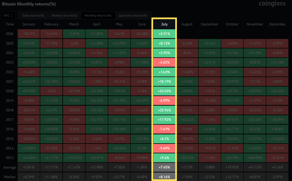Screen dimensions: 292x181
Task: Click the March column header
Action: point(74,24)
